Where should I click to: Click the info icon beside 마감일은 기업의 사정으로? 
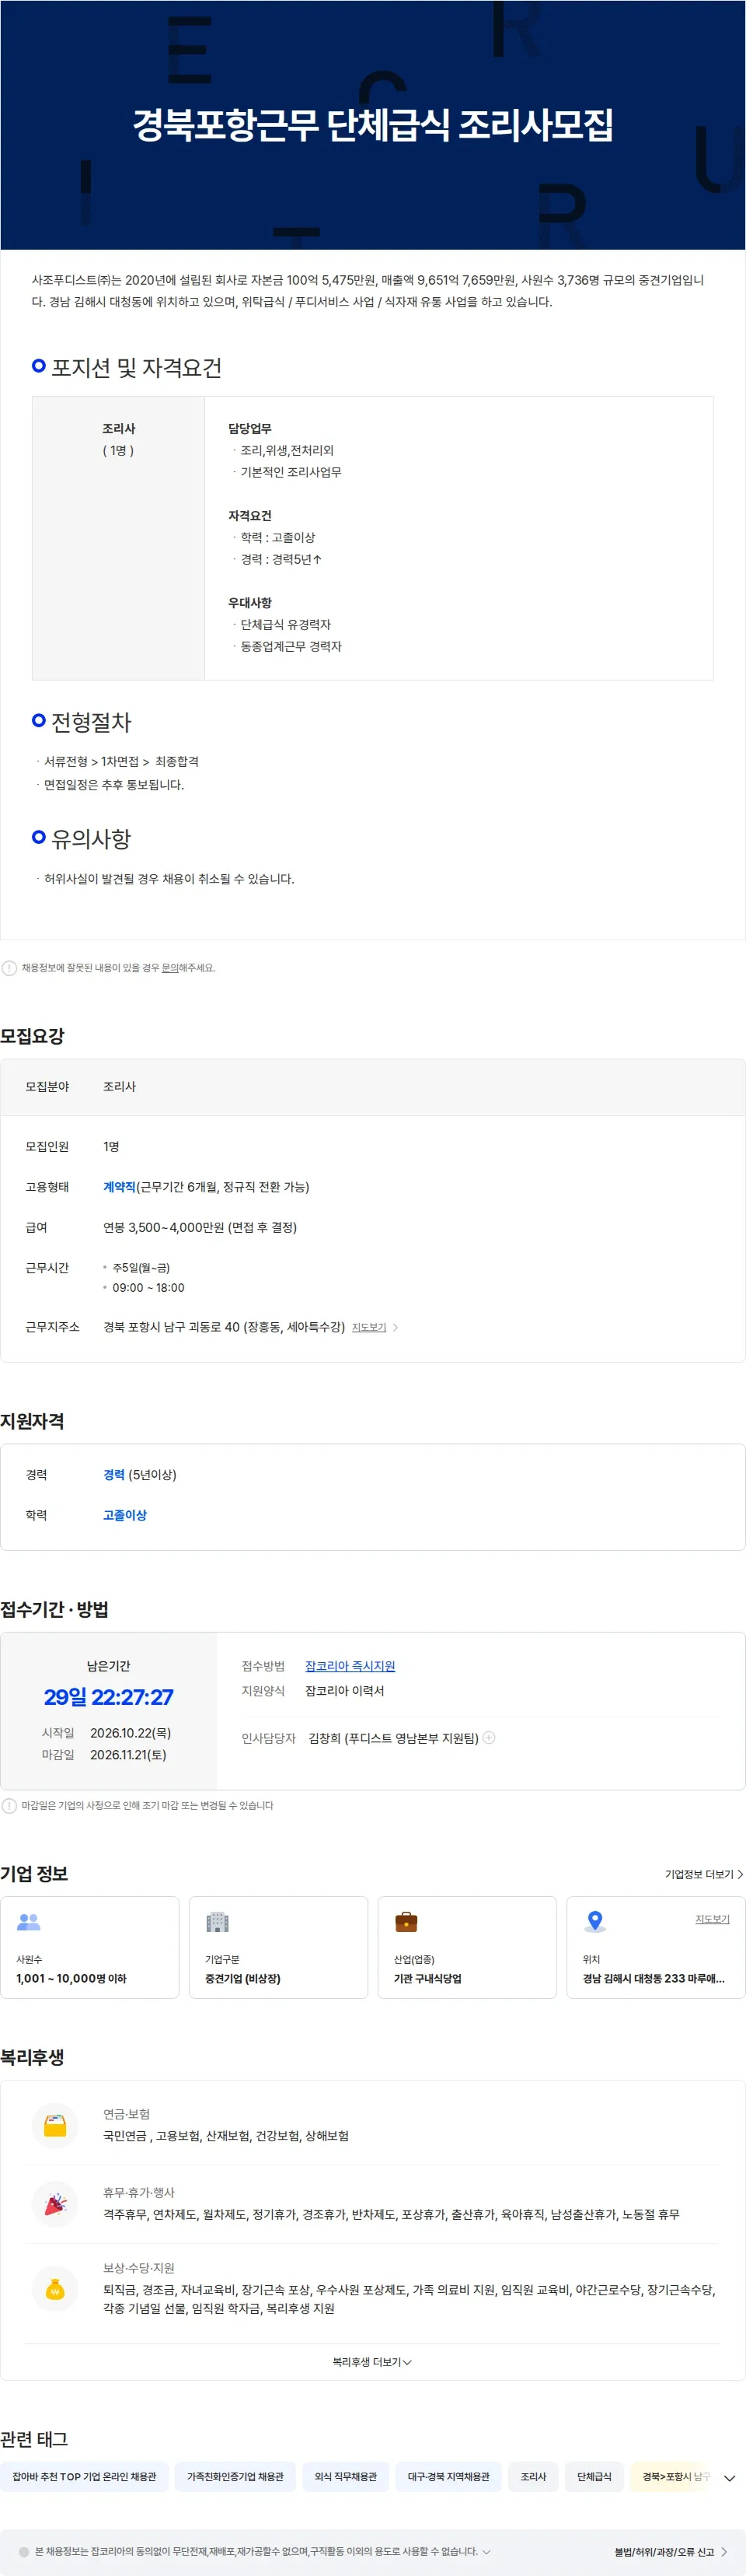tap(9, 1806)
